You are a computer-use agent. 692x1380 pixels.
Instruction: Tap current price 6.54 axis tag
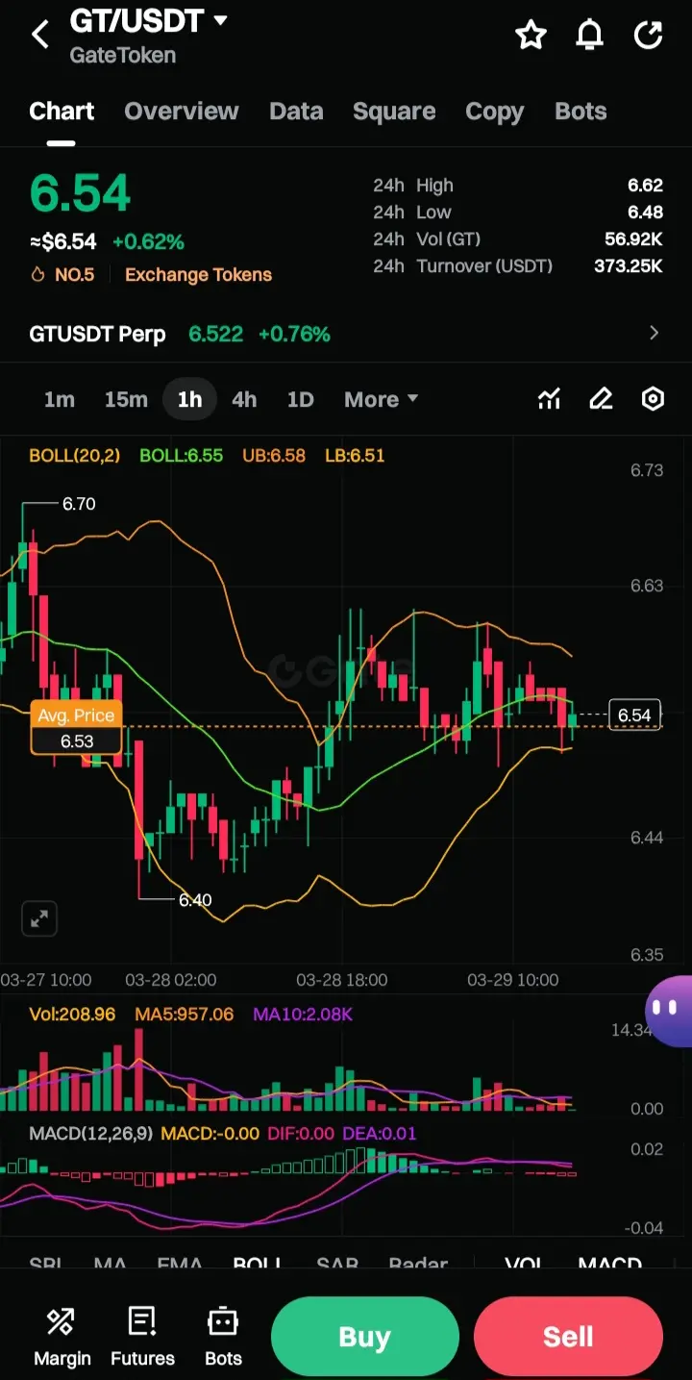point(634,715)
